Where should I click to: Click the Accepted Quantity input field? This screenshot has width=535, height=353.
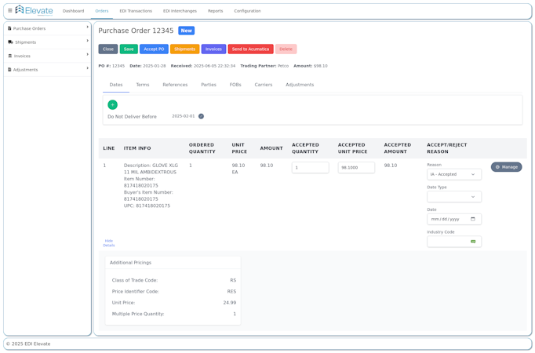click(x=310, y=167)
